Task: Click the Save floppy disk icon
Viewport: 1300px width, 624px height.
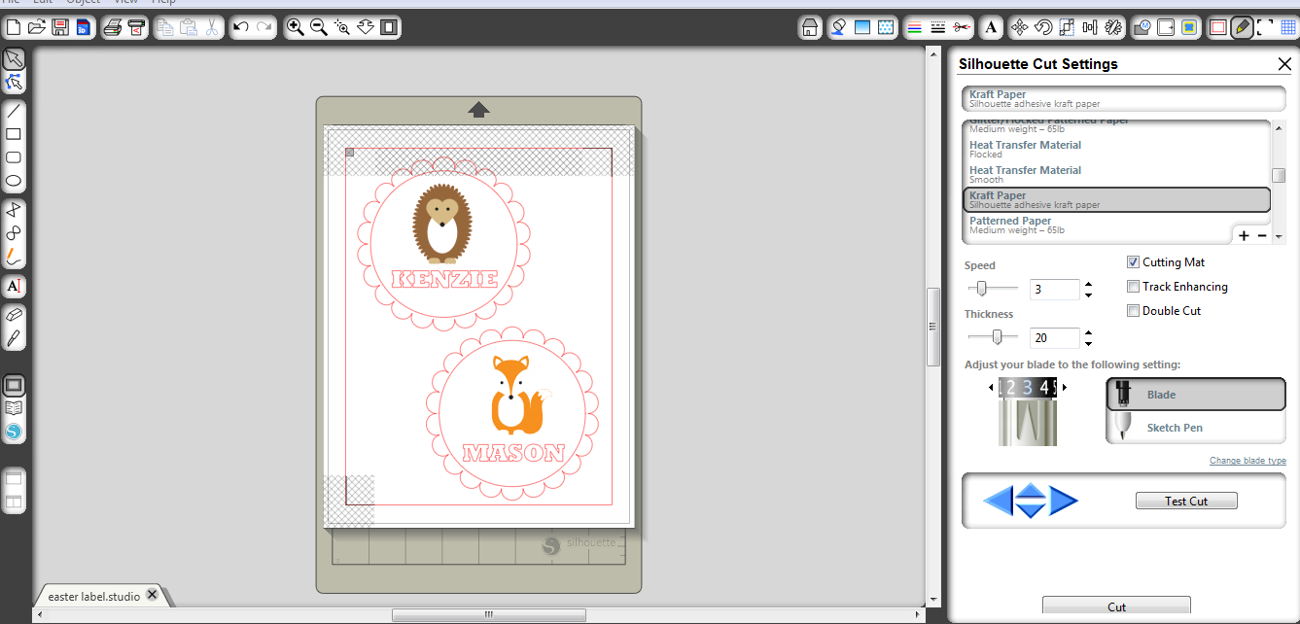Action: coord(60,27)
